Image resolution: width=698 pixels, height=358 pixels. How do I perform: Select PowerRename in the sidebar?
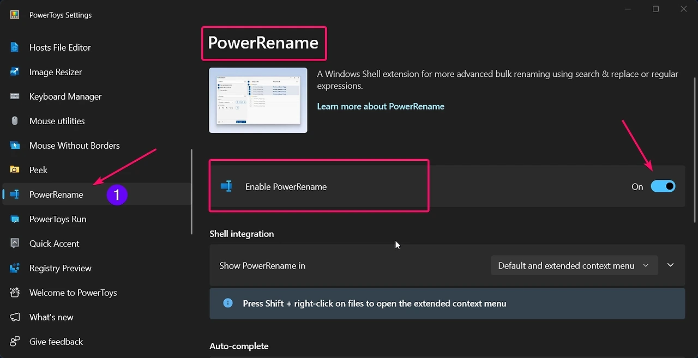(96, 195)
